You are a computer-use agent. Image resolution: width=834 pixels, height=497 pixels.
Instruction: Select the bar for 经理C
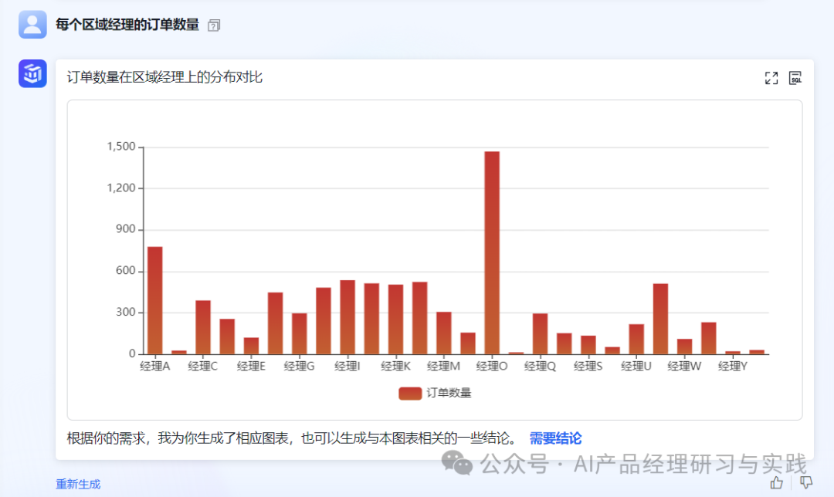point(203,327)
